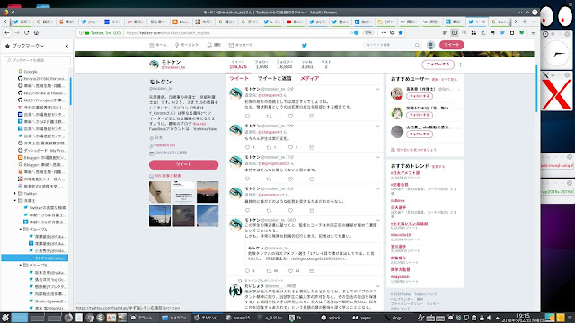Click the 506 画像と動画 media link

168,176
